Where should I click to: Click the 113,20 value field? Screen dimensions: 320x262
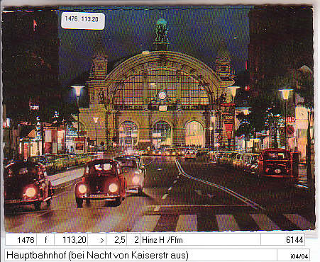click(71, 240)
